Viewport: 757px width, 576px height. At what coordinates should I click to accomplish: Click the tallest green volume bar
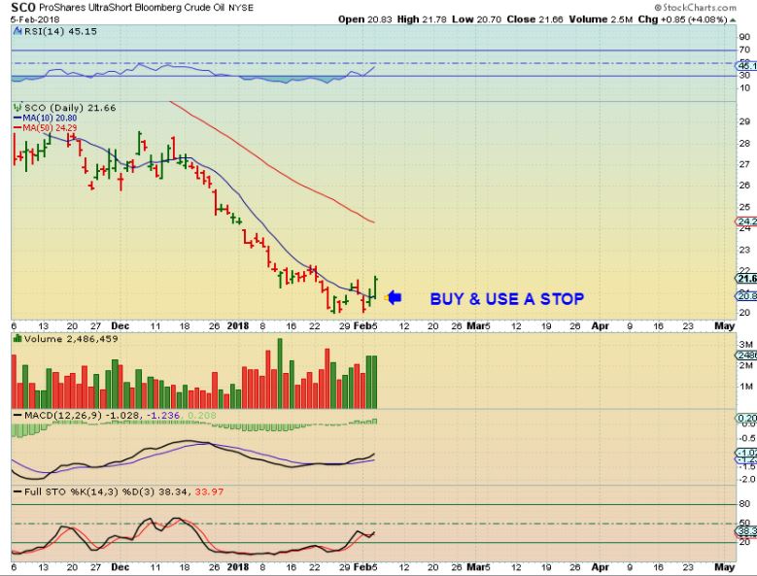(280, 373)
